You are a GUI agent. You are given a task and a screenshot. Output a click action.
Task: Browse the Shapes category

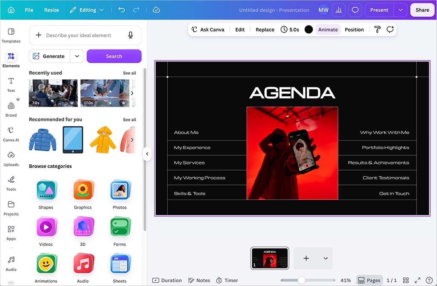(46, 195)
